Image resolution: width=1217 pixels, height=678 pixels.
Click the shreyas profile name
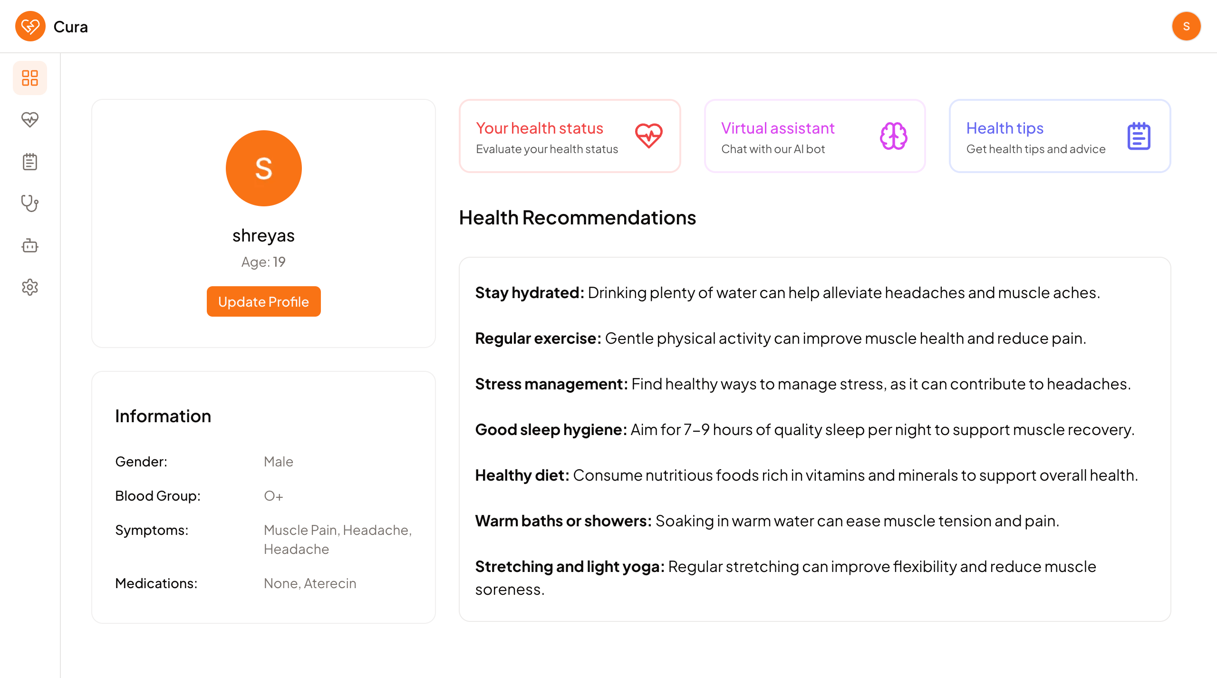[264, 235]
